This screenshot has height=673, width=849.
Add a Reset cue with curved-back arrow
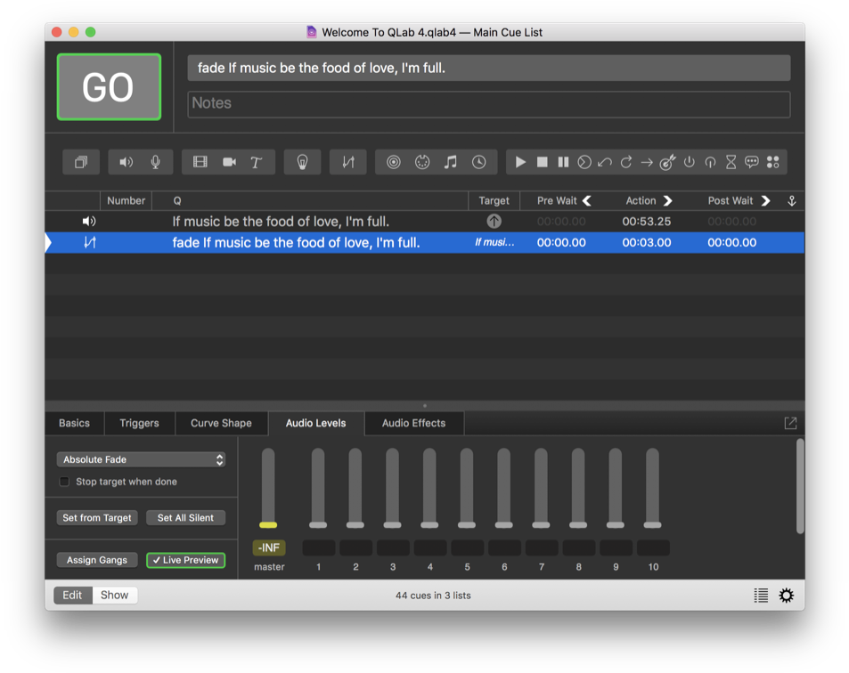pos(605,162)
